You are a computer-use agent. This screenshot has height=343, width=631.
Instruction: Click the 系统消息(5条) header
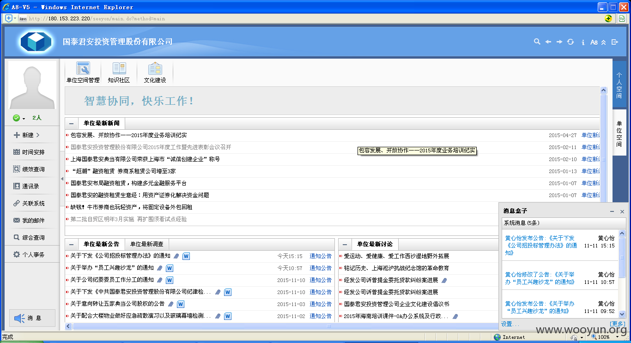click(522, 223)
